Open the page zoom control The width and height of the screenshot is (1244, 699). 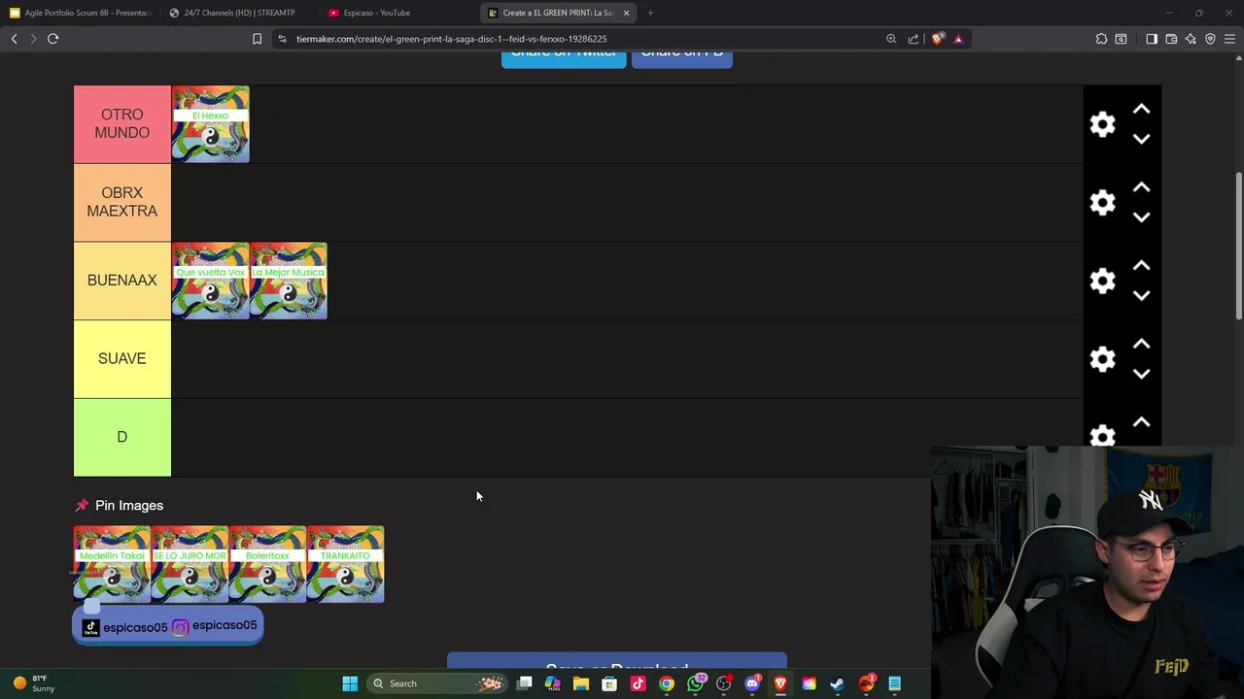[x=891, y=39]
